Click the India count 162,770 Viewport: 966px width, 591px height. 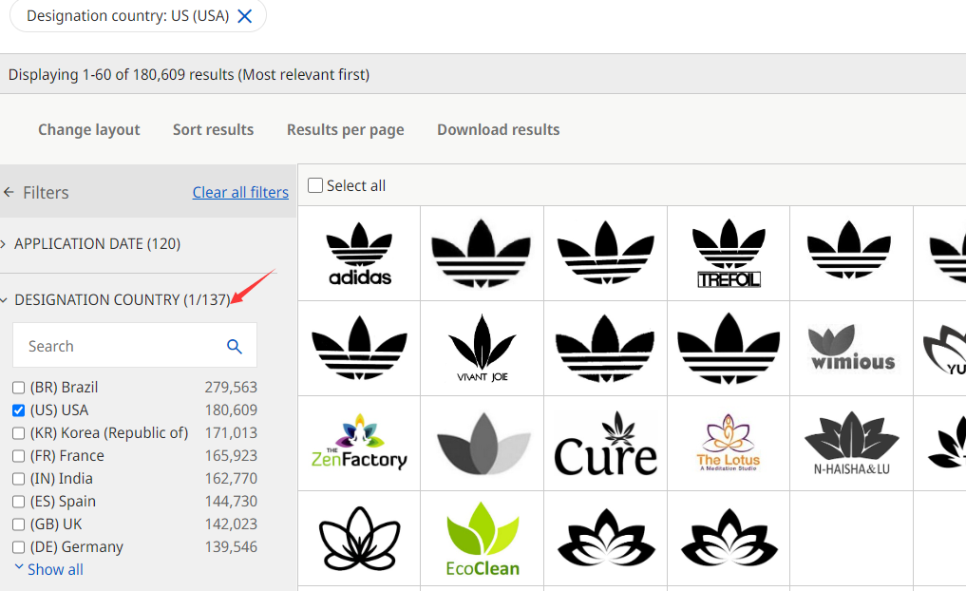pos(231,479)
